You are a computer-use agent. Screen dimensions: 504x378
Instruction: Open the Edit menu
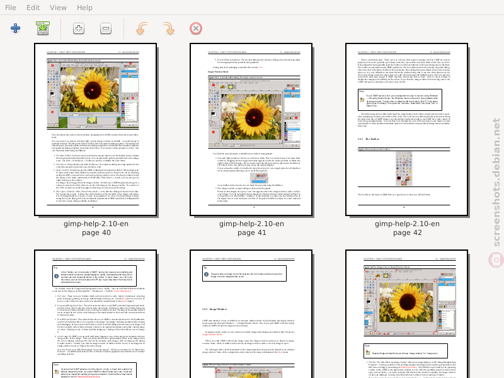(x=33, y=8)
